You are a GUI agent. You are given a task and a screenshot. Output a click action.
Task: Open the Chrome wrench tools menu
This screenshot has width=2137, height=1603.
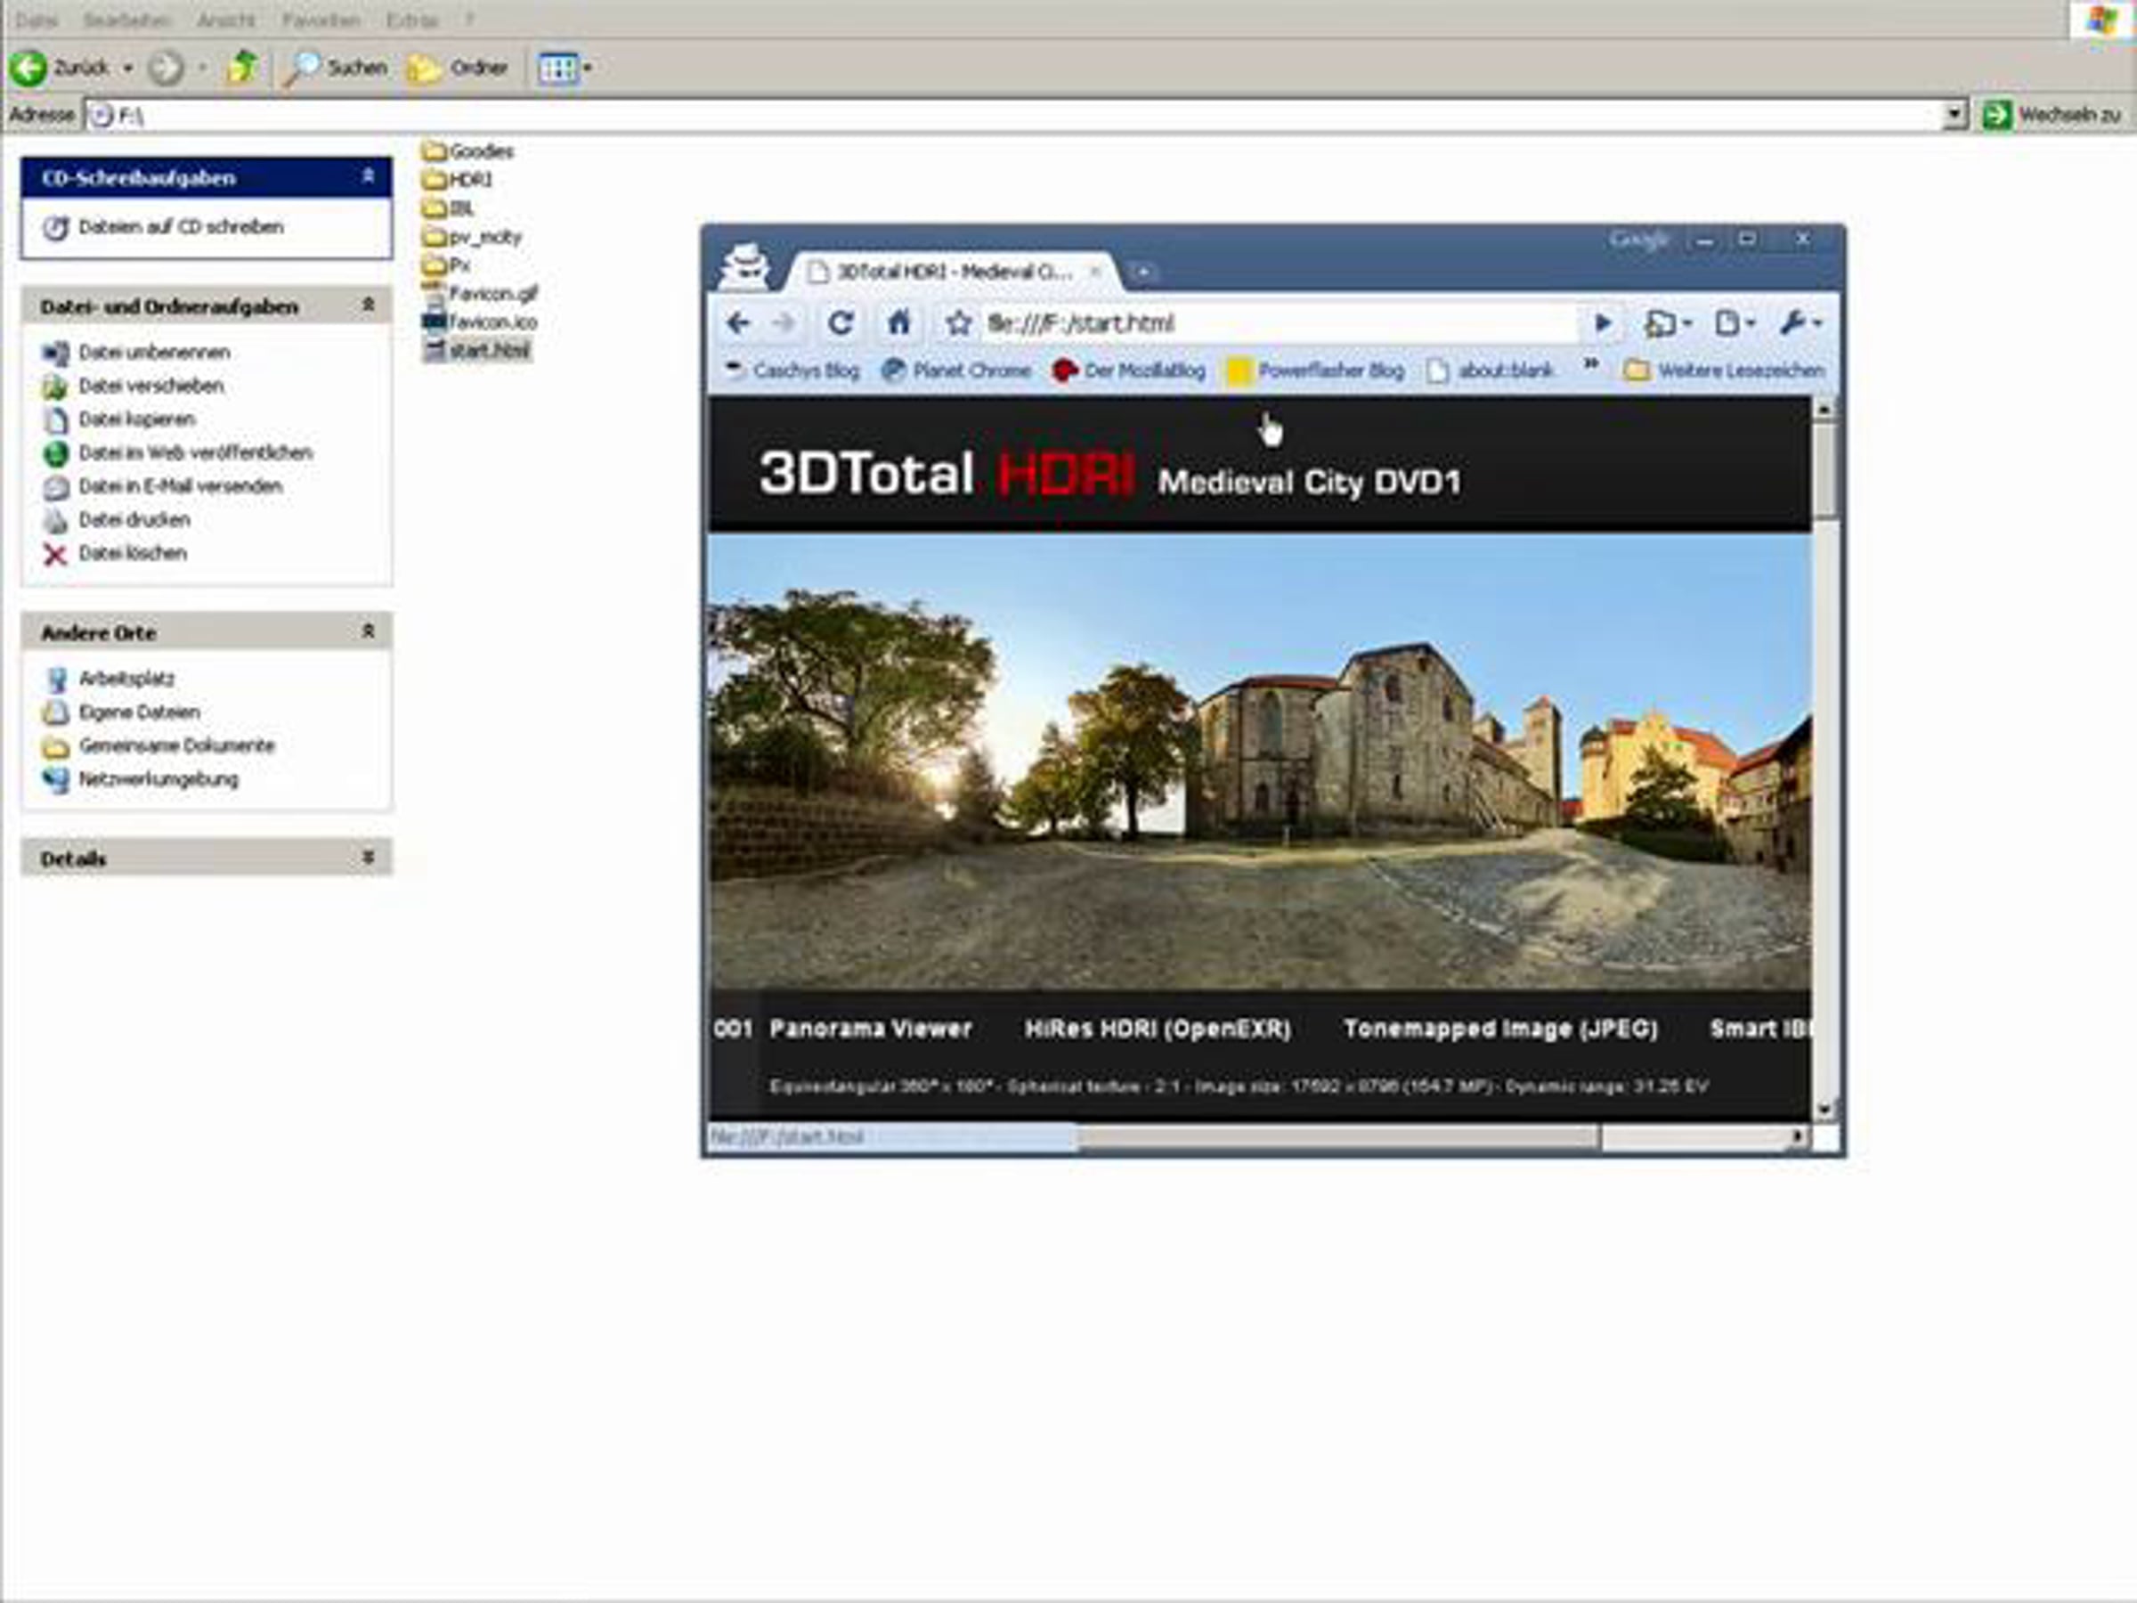tap(1800, 322)
